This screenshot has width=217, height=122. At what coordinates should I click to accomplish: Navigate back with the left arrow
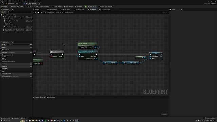[x=38, y=12]
